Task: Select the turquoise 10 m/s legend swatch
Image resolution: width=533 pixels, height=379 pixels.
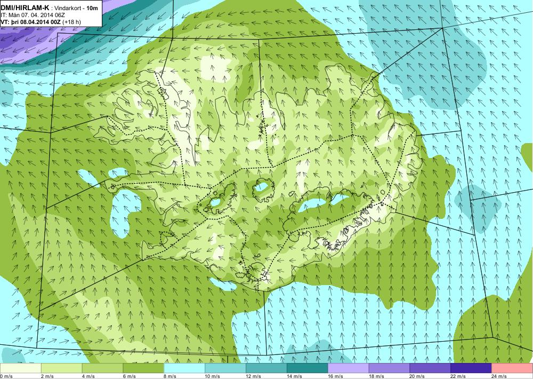Action: (x=225, y=368)
